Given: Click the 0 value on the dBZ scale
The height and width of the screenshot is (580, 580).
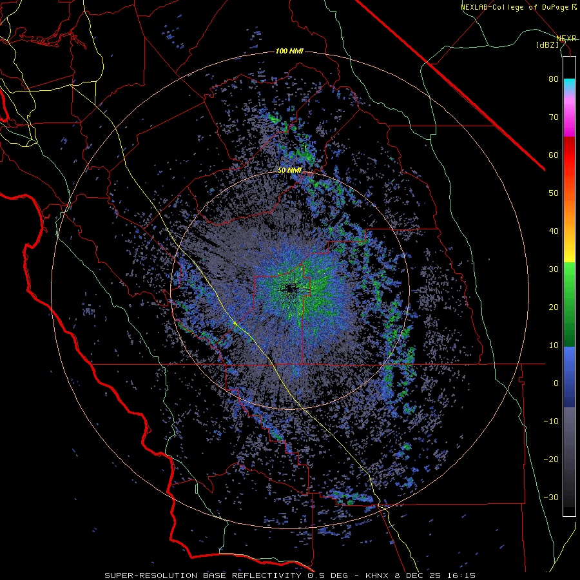Looking at the screenshot, I should (x=556, y=383).
